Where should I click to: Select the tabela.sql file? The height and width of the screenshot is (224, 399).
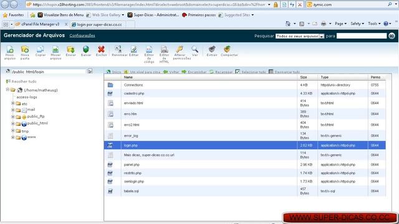pos(245,191)
